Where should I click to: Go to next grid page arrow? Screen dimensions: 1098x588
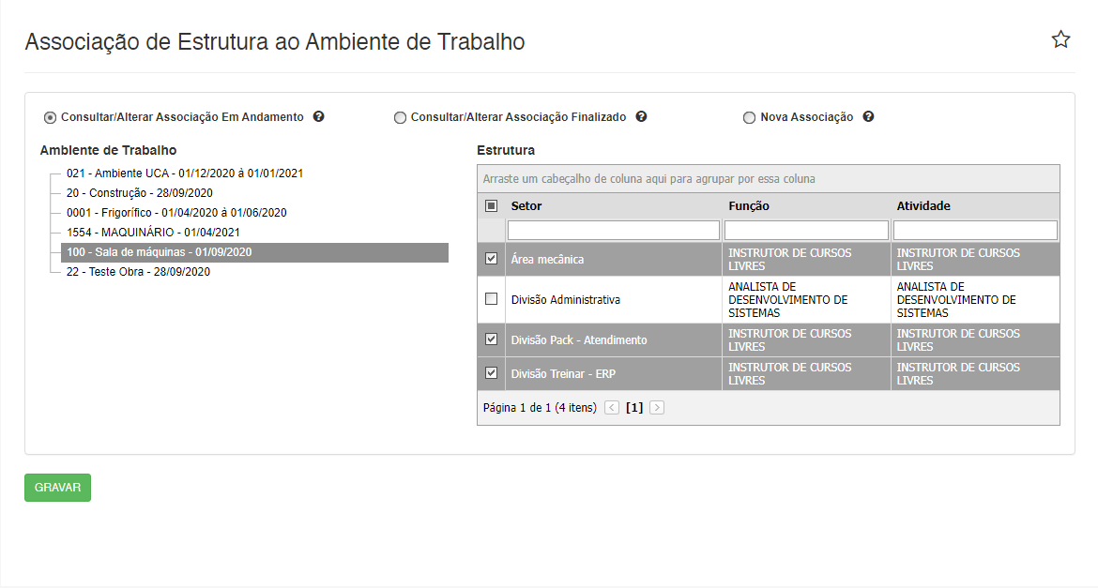coord(657,408)
